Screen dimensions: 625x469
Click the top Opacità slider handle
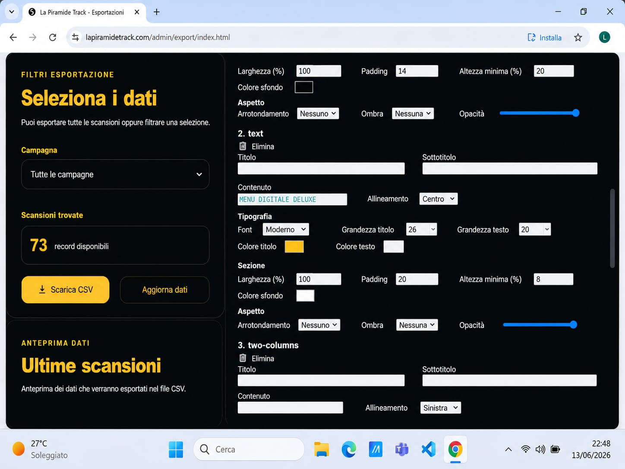576,113
